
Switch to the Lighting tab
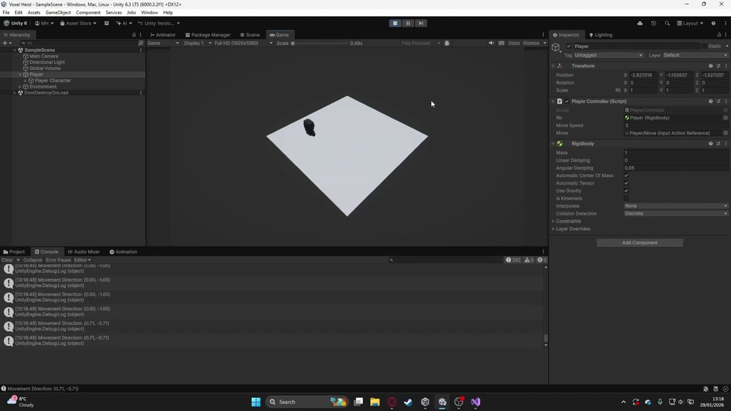600,35
